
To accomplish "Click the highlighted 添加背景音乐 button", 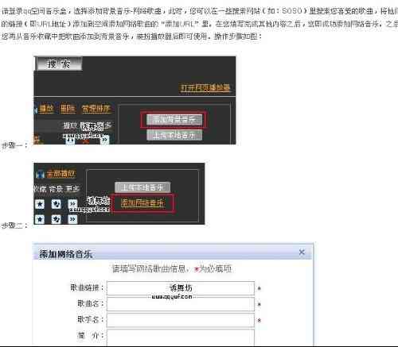I will [174, 120].
